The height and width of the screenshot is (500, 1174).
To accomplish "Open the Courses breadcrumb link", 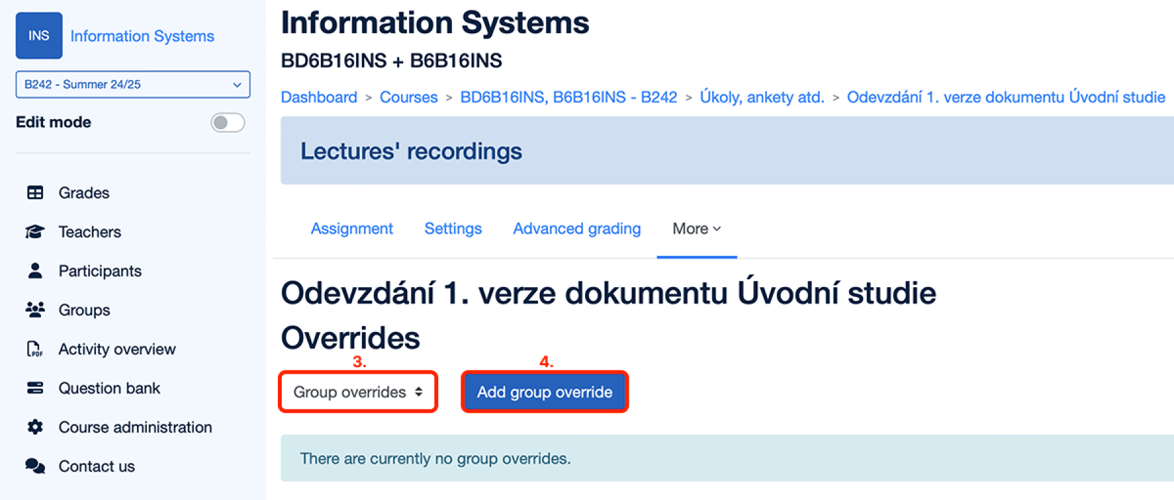I will 409,97.
